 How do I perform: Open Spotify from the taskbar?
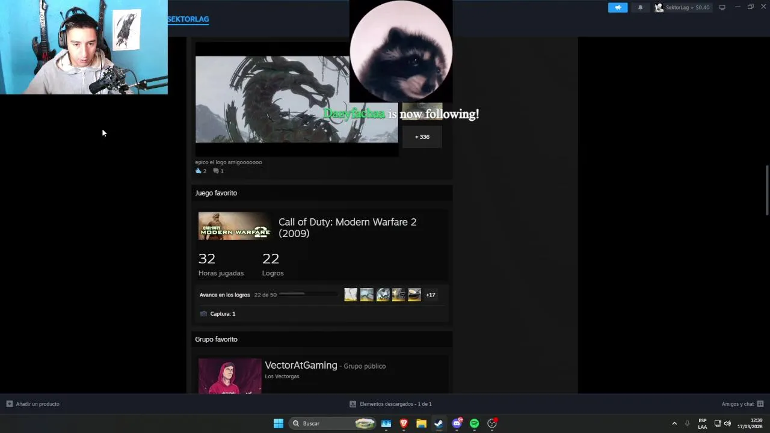(474, 423)
